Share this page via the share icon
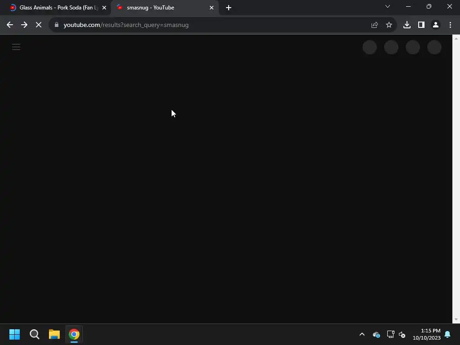This screenshot has width=460, height=345. point(375,25)
